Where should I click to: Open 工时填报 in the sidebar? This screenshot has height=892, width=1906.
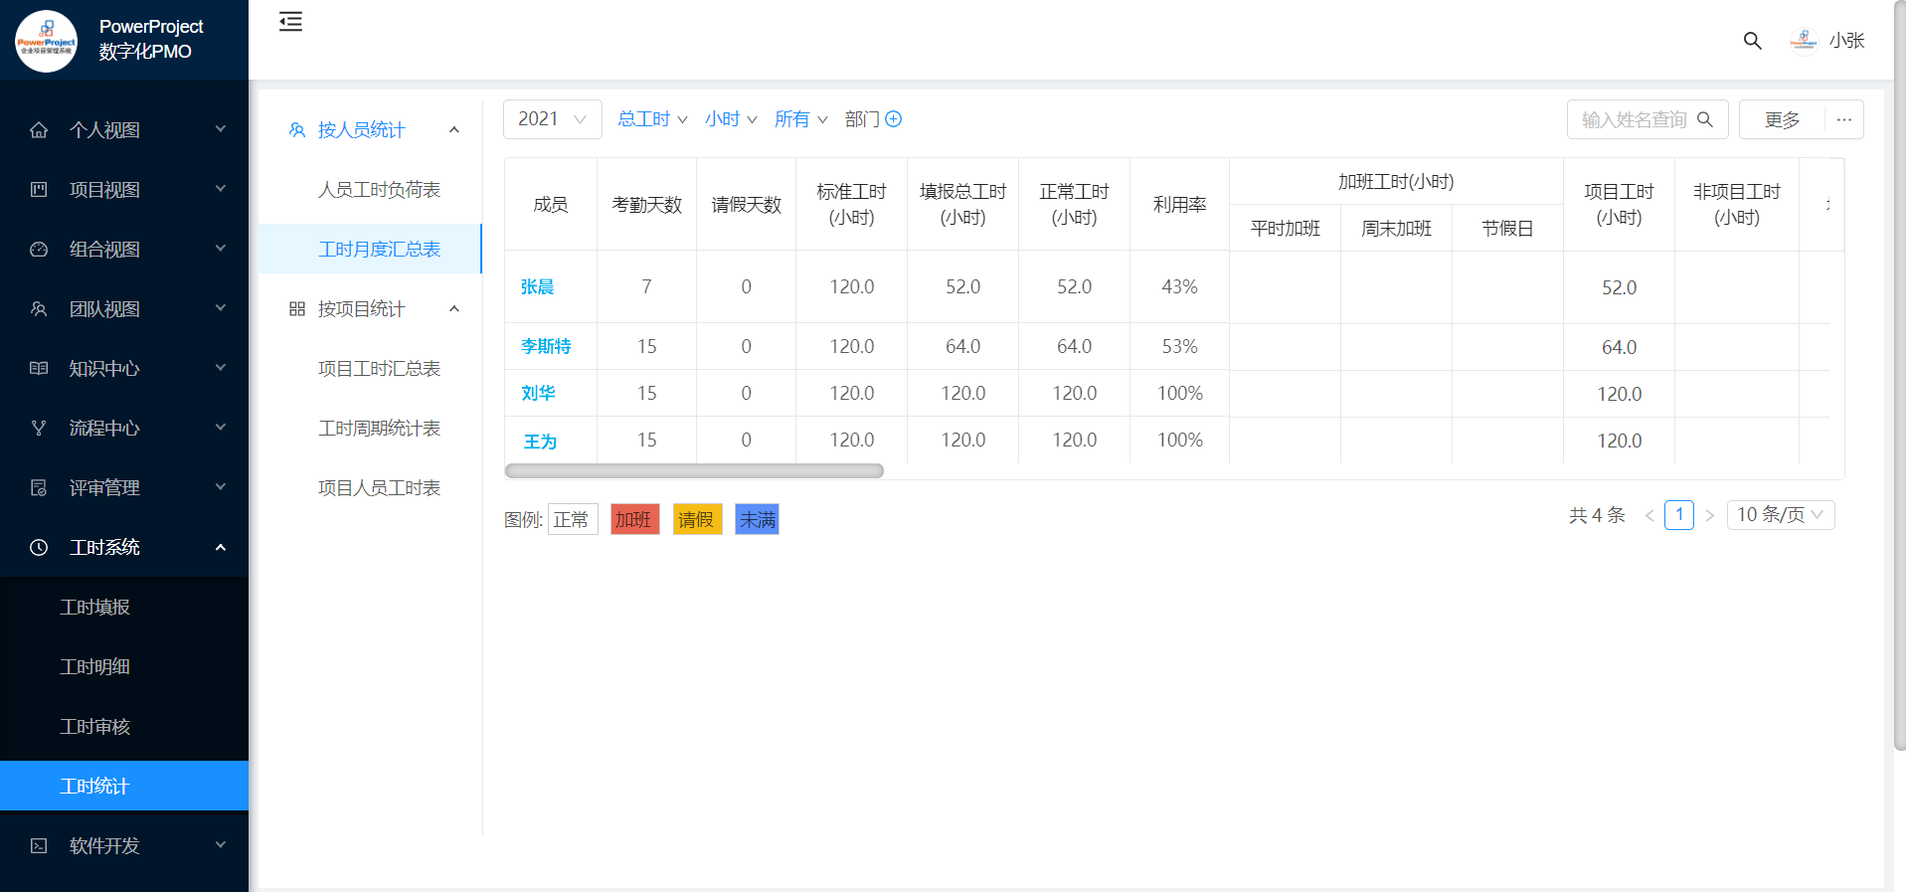pos(95,607)
